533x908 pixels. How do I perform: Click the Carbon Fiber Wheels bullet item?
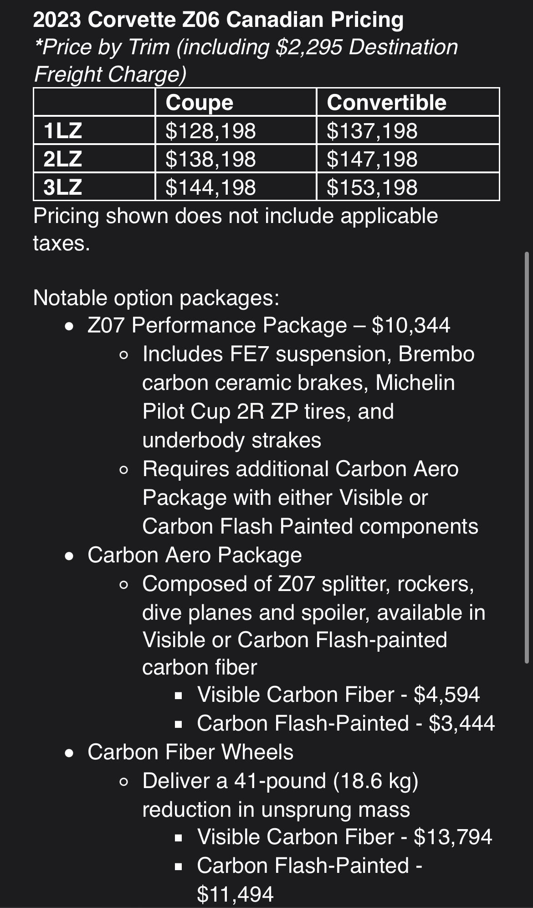click(x=190, y=752)
